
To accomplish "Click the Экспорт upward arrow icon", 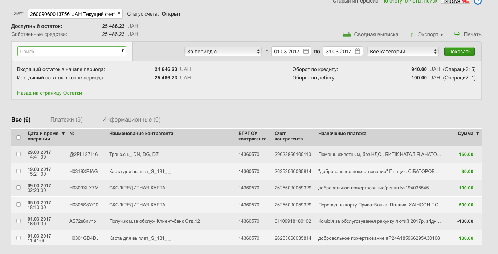I will tap(412, 34).
